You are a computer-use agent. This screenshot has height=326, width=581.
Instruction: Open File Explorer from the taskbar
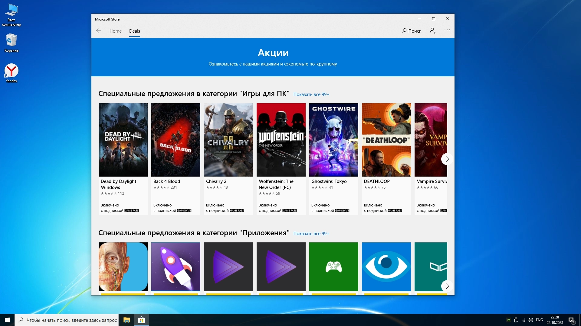pyautogui.click(x=126, y=320)
